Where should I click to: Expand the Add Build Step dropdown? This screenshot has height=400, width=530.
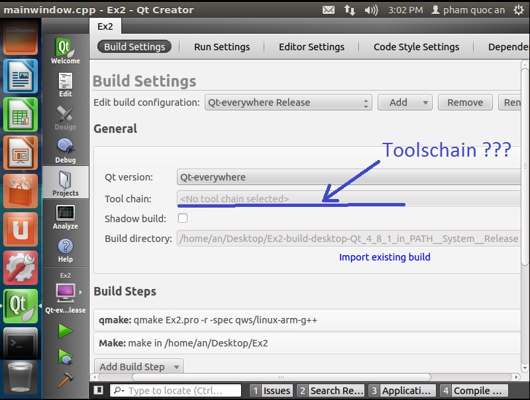138,366
